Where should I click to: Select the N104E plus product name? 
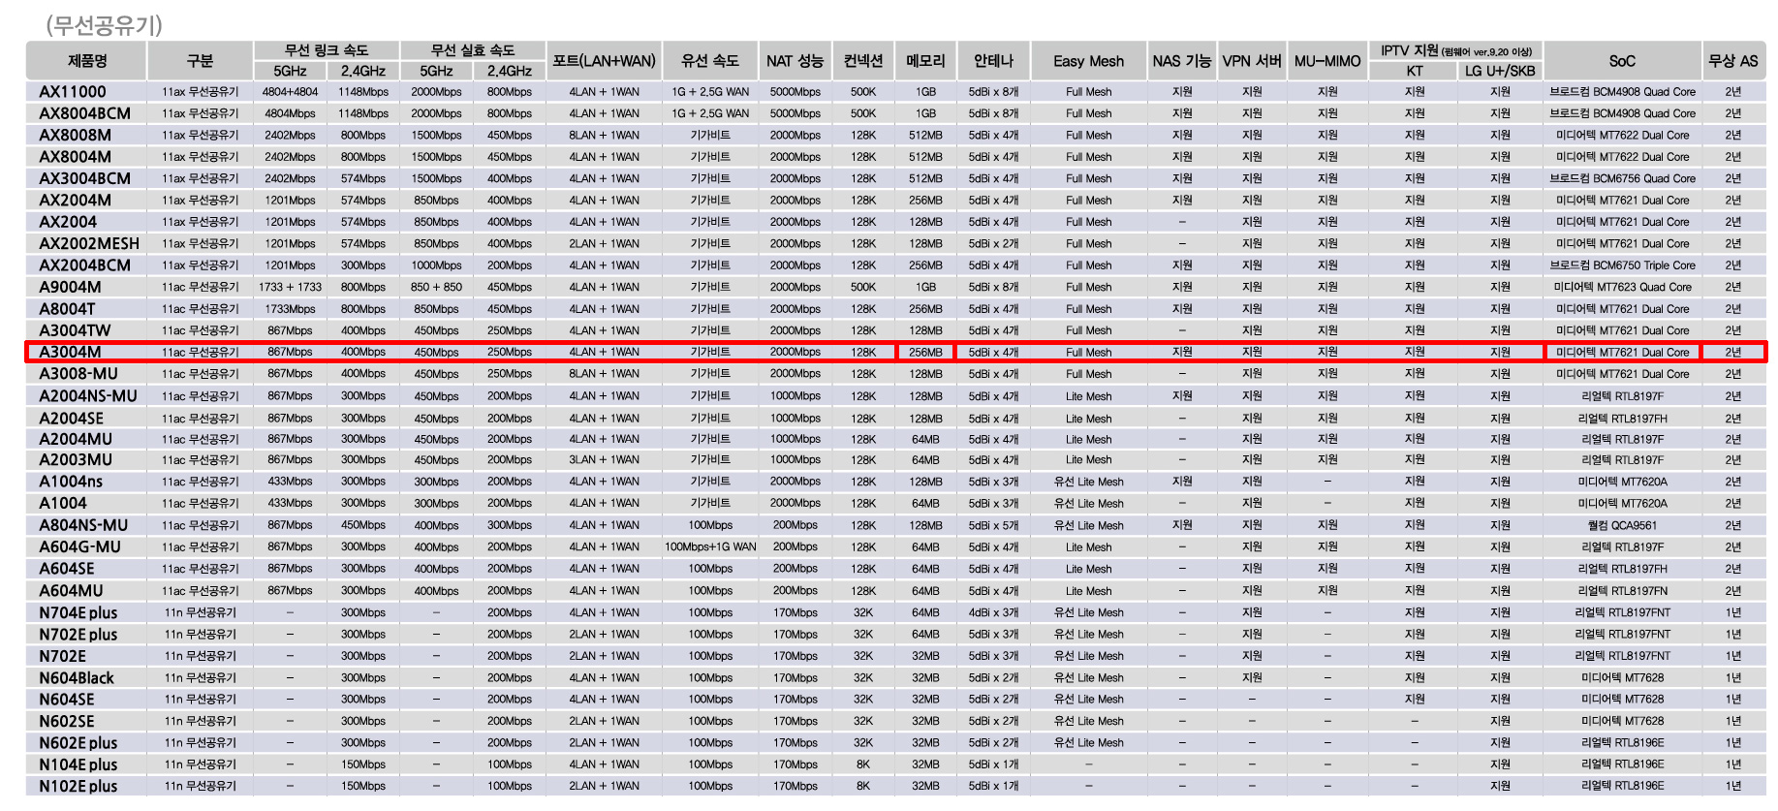click(x=78, y=764)
